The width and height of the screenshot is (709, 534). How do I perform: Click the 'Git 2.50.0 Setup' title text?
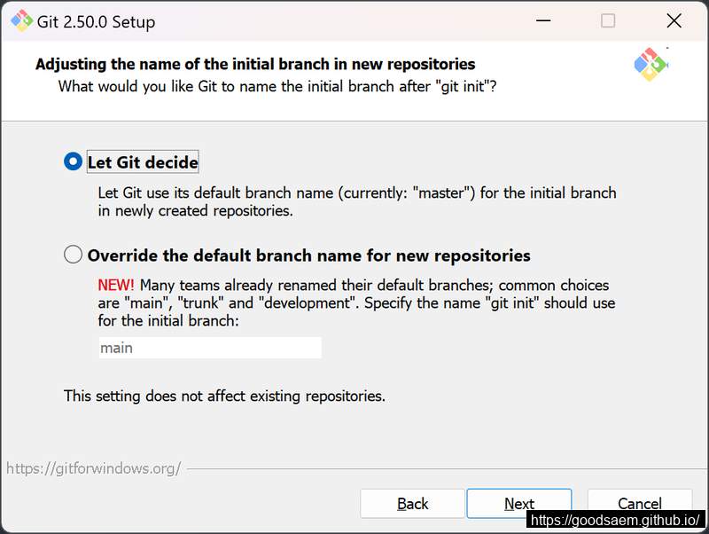tap(96, 21)
